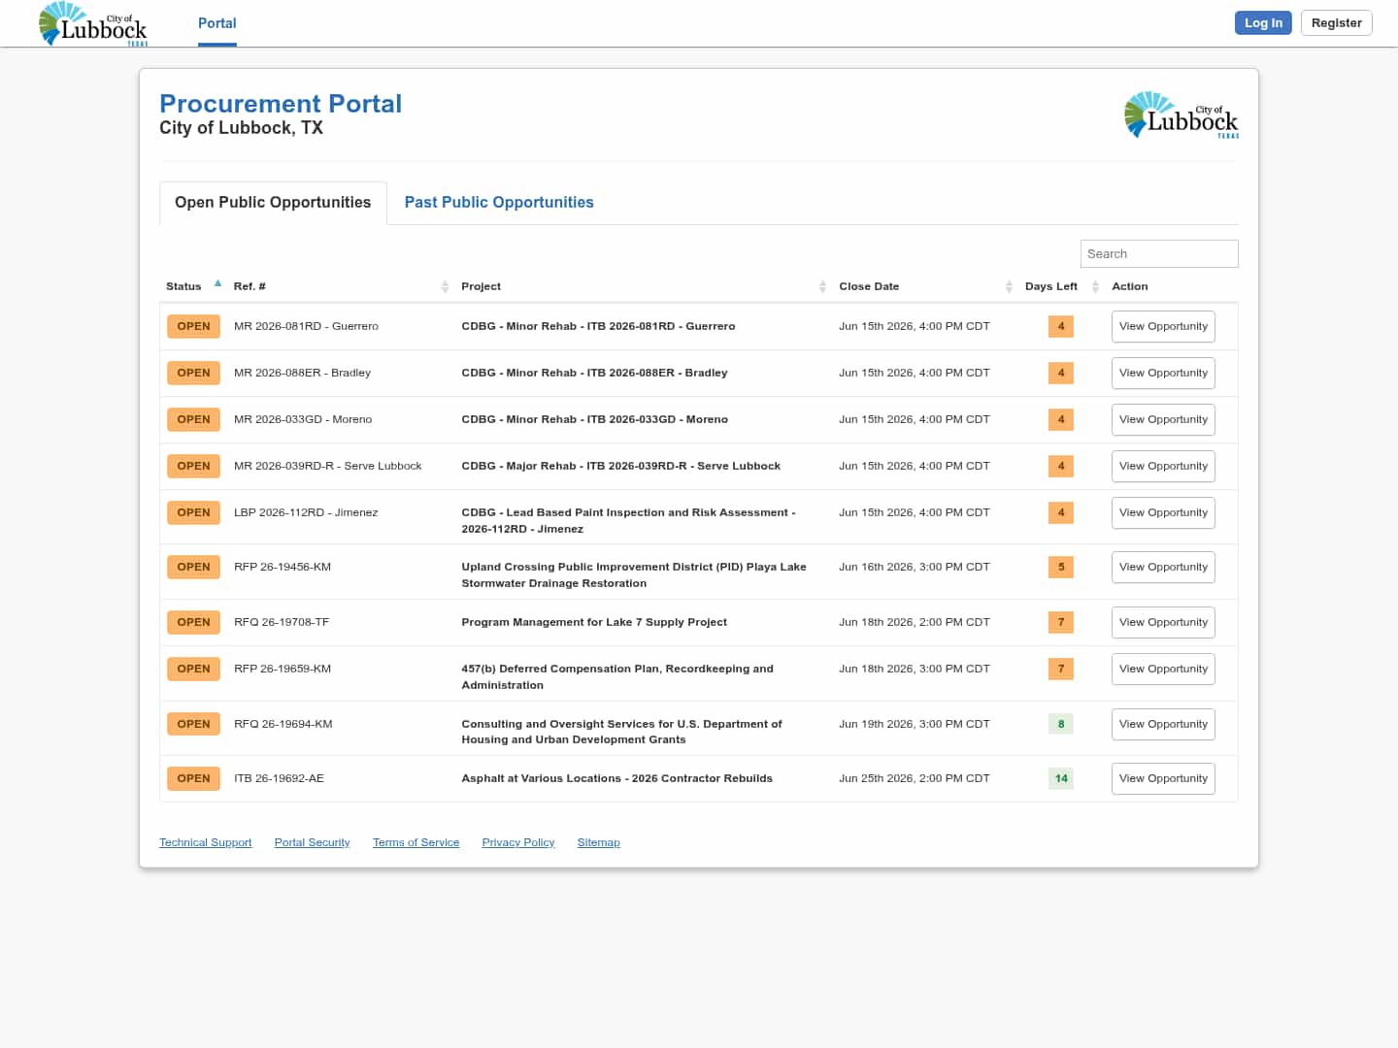Click ref 'LBP 2026-112RD - Jimenez'
Screen dimensions: 1398x1048
pos(306,513)
